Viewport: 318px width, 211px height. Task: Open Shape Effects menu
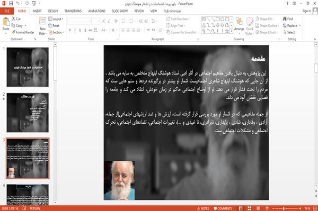point(267,32)
